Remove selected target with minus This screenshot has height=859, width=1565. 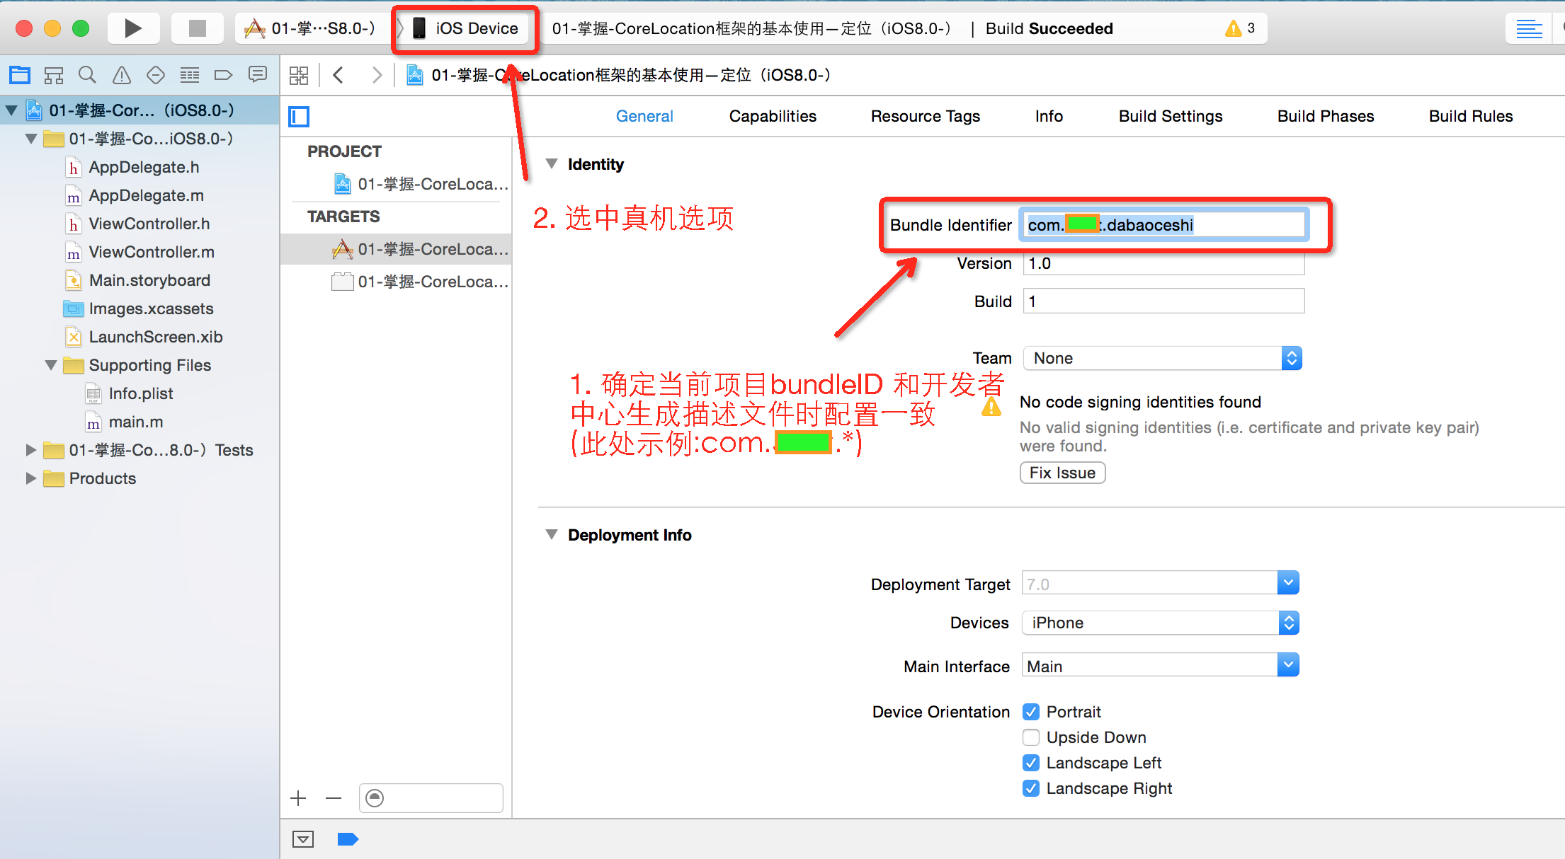pos(334,798)
